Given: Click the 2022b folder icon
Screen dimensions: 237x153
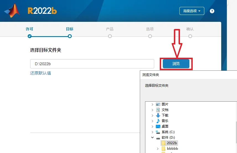Looking at the screenshot, I should coord(163,143).
